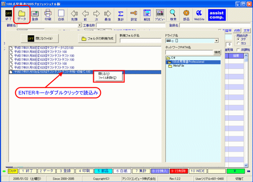Screen dimensions: 253x182
Task: Select file 01月09日 テストテストテスト.100
Action: pos(44,60)
